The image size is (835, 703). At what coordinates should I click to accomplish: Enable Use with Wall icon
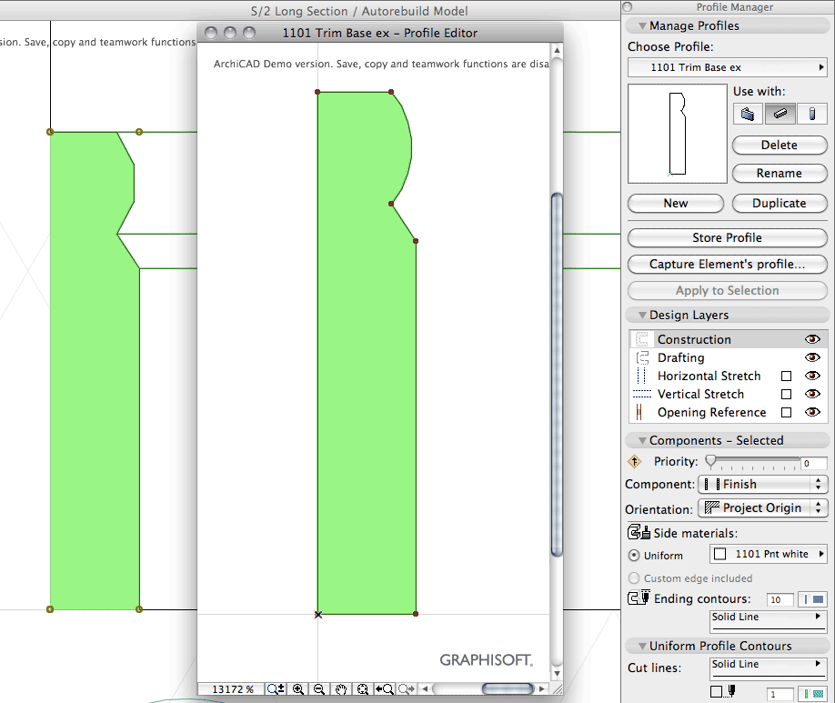tap(748, 114)
